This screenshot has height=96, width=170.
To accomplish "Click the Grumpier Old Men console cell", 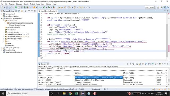I will pyautogui.click(x=133, y=82).
